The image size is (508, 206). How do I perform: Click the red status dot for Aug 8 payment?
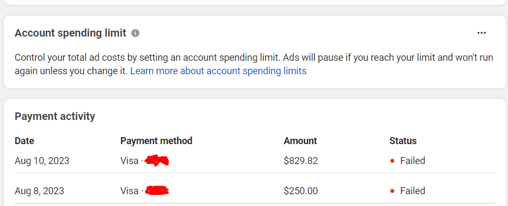point(392,191)
